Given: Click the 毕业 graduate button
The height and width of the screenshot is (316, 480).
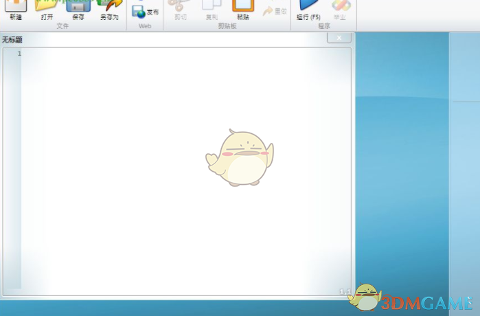Looking at the screenshot, I should pyautogui.click(x=340, y=10).
